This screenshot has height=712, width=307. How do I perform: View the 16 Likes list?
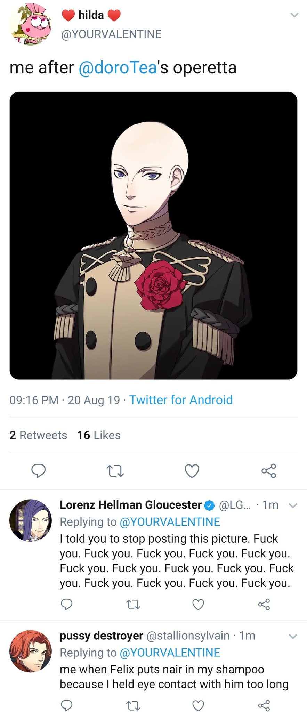(99, 435)
